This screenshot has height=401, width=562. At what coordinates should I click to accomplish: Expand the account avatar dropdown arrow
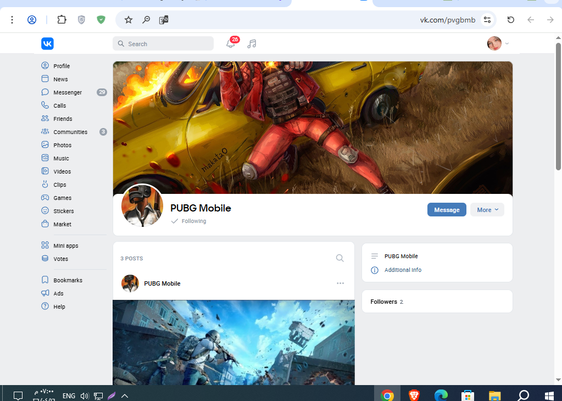point(507,43)
